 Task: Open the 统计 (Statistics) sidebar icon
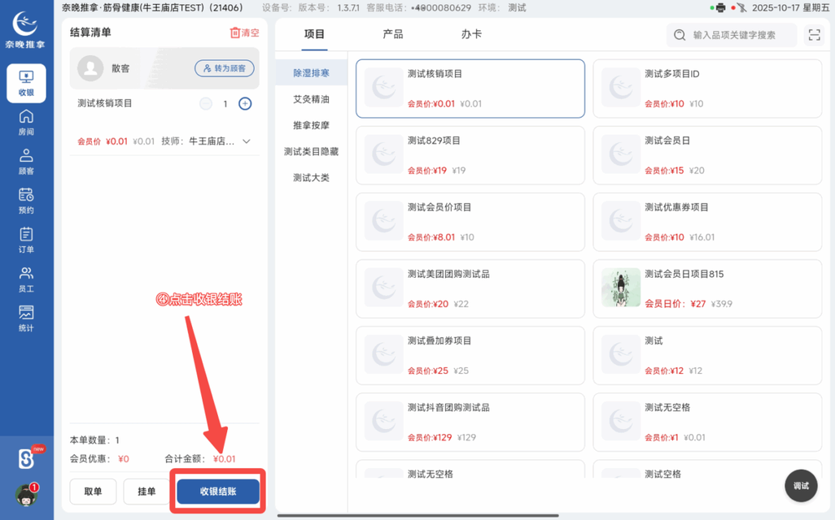(25, 317)
